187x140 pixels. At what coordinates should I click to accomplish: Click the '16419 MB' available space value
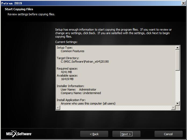[x=67, y=79]
